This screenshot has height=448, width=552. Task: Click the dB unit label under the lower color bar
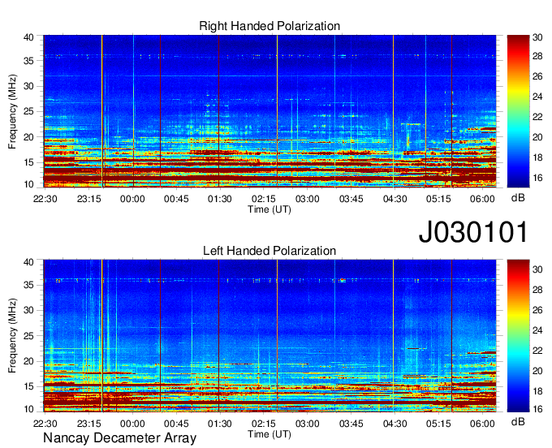[518, 421]
